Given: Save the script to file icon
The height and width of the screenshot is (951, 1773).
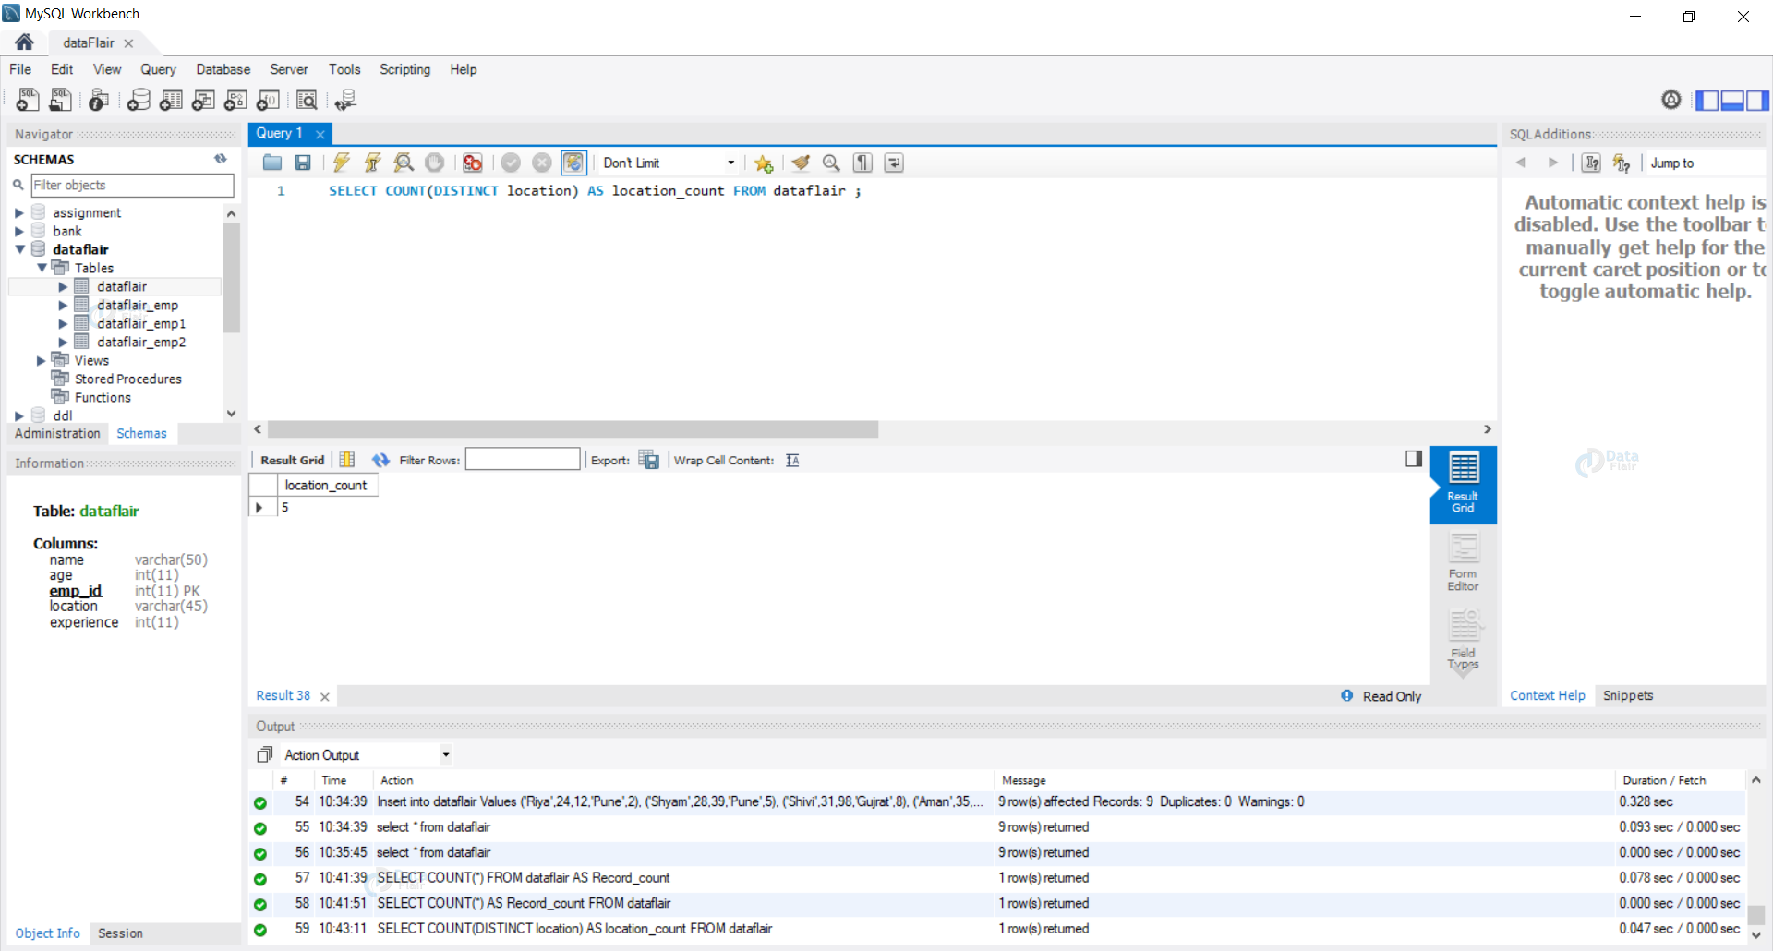Looking at the screenshot, I should click(303, 163).
